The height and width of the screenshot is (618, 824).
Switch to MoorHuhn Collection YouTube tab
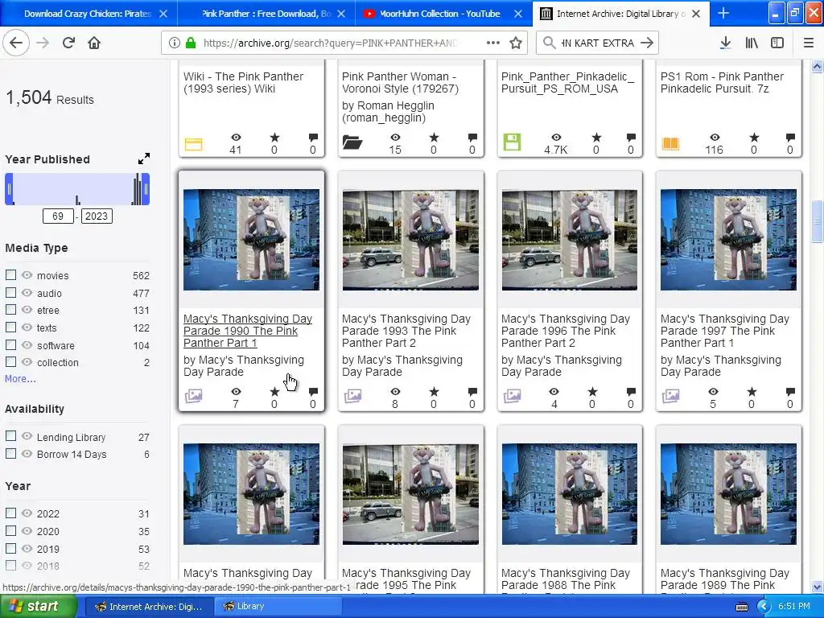439,14
